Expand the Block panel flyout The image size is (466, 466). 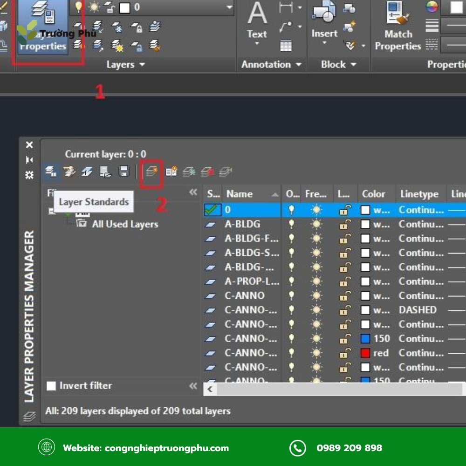[x=353, y=64]
